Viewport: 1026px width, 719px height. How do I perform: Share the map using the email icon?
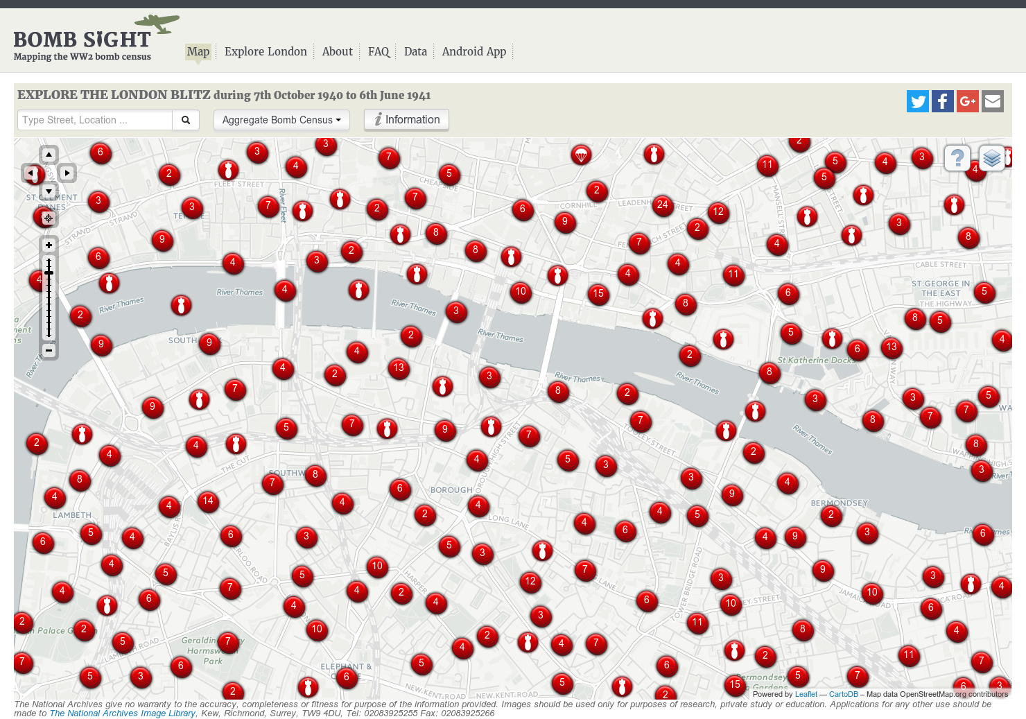click(992, 101)
